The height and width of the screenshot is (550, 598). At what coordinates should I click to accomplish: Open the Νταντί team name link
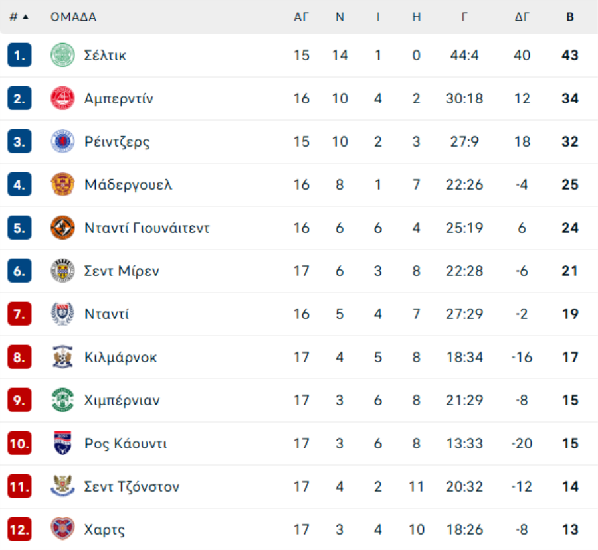106,314
